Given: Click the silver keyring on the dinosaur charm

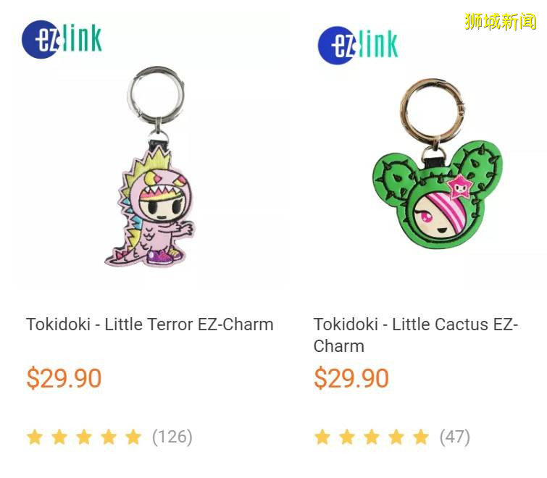Looking at the screenshot, I should point(156,93).
